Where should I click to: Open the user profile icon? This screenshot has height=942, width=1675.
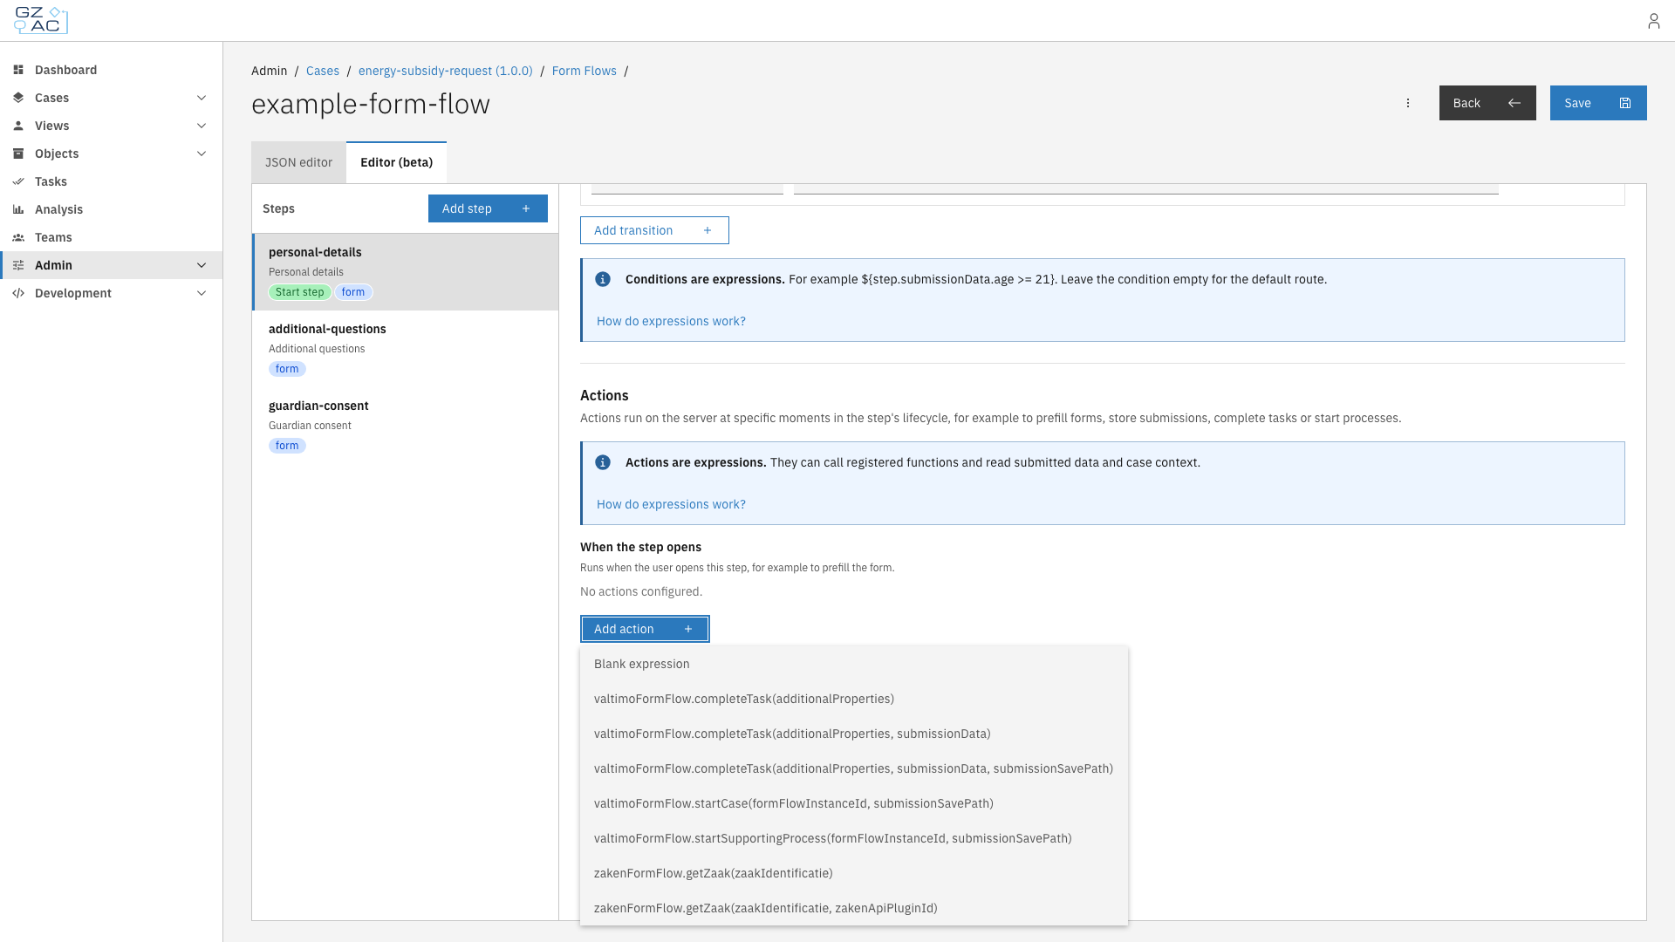tap(1653, 21)
